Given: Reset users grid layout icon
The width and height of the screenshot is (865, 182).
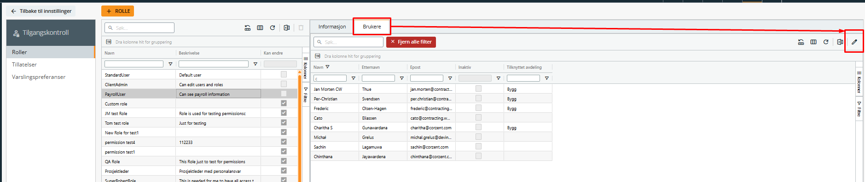Looking at the screenshot, I should [801, 42].
